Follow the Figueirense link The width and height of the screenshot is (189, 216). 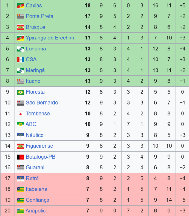click(x=40, y=146)
